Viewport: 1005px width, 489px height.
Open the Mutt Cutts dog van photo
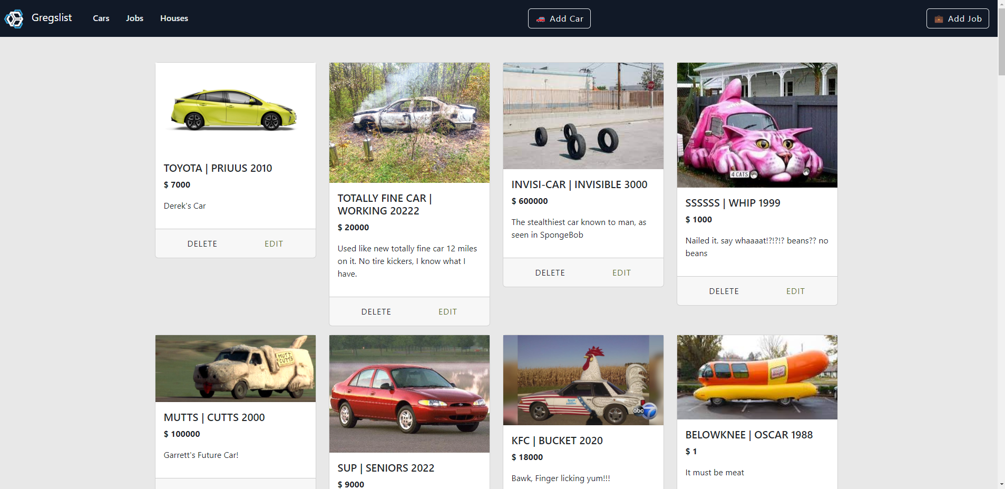pyautogui.click(x=236, y=369)
